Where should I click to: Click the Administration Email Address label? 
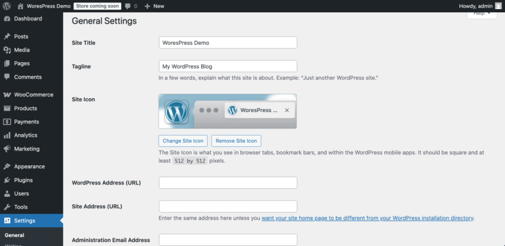click(111, 240)
